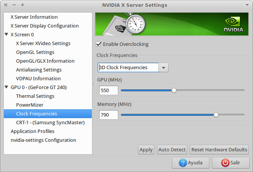This screenshot has width=253, height=172.
Task: Collapse the X Screen 0 tree node
Action: (7, 34)
